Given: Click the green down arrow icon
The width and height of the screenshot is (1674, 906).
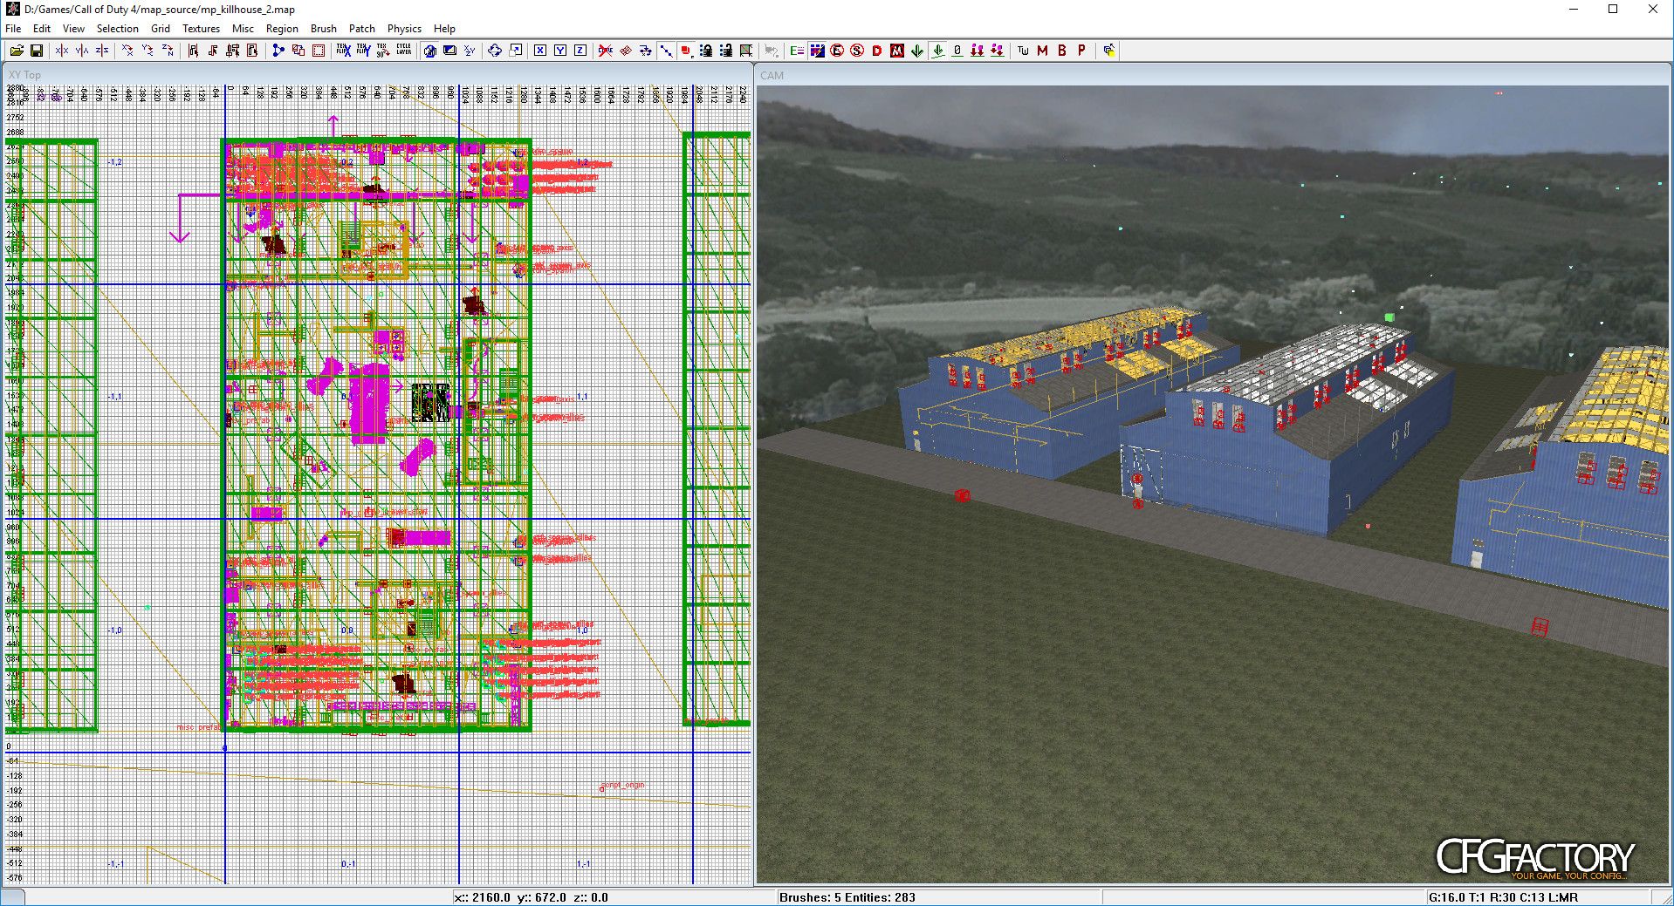Looking at the screenshot, I should [917, 51].
